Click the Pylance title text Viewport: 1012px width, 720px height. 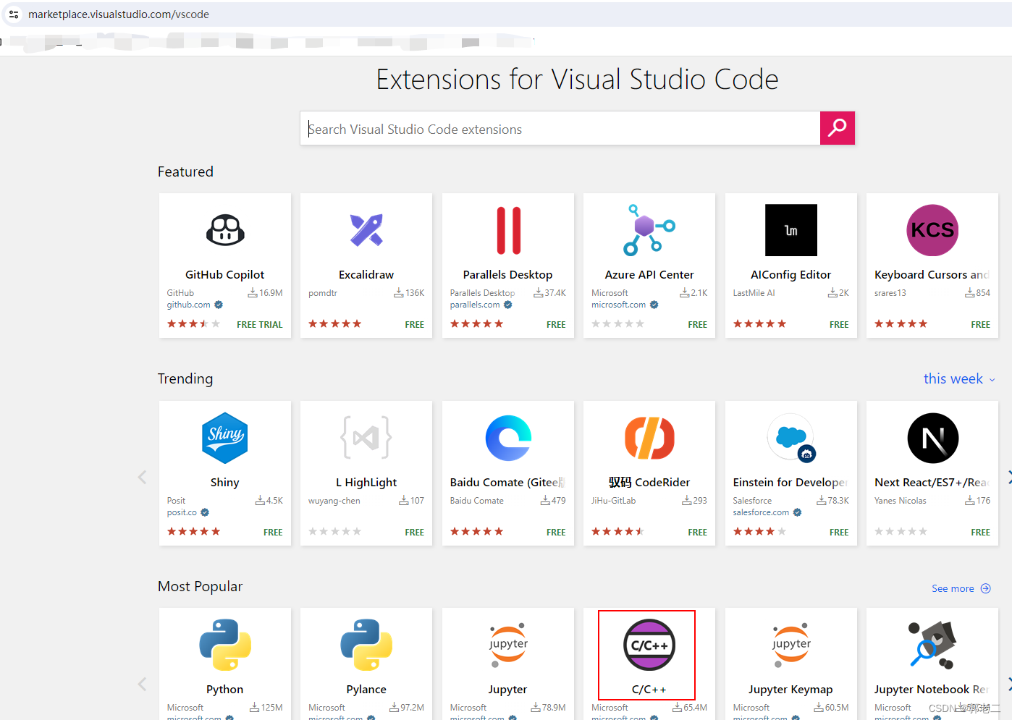[366, 690]
